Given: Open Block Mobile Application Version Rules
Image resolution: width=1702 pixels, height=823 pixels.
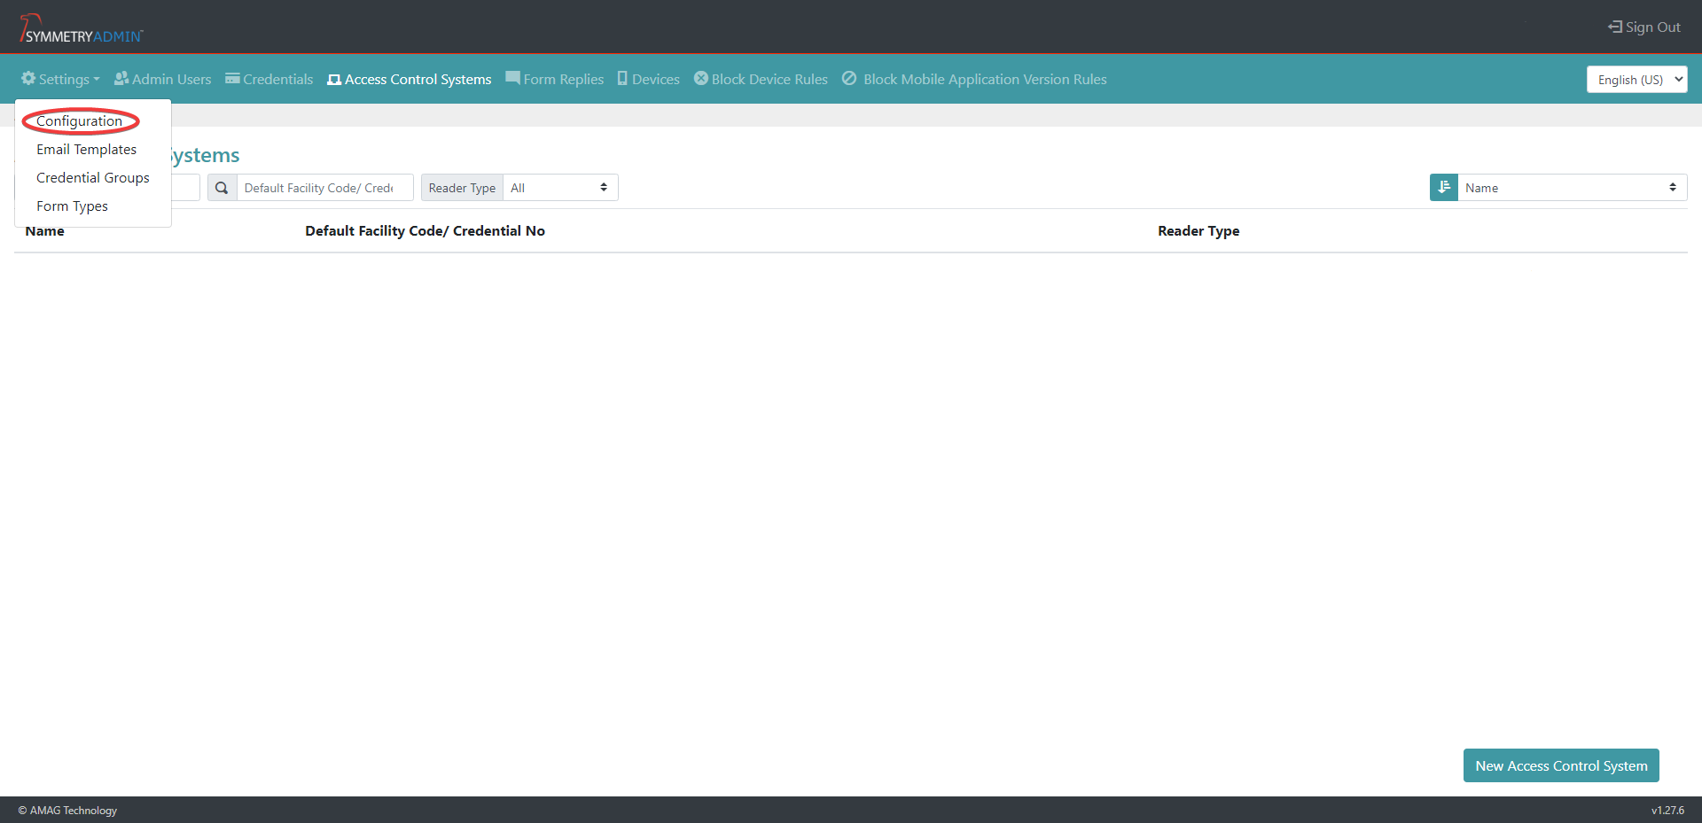Looking at the screenshot, I should pyautogui.click(x=974, y=79).
